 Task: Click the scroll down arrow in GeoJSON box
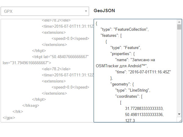[x=179, y=114]
